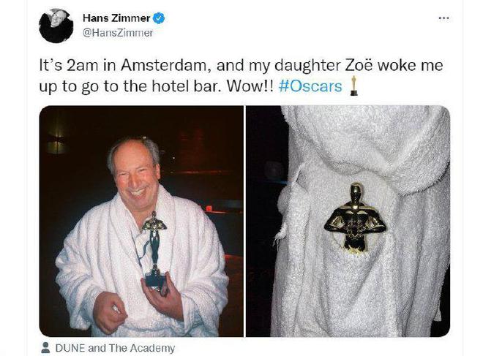Image resolution: width=483 pixels, height=356 pixels.
Task: Visit the @HansZimmer handle link
Action: coord(118,33)
